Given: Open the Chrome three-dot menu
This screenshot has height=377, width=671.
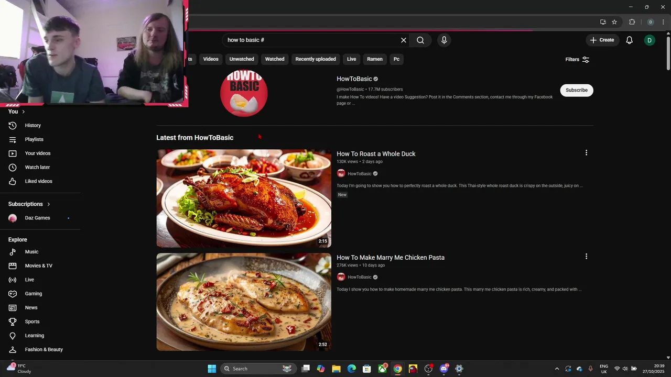Looking at the screenshot, I should click(x=664, y=22).
